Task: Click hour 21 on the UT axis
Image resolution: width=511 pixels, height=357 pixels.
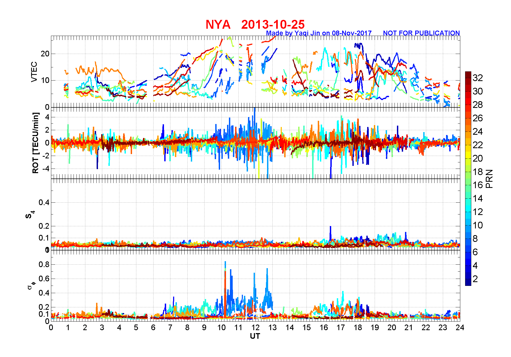Action: click(409, 327)
